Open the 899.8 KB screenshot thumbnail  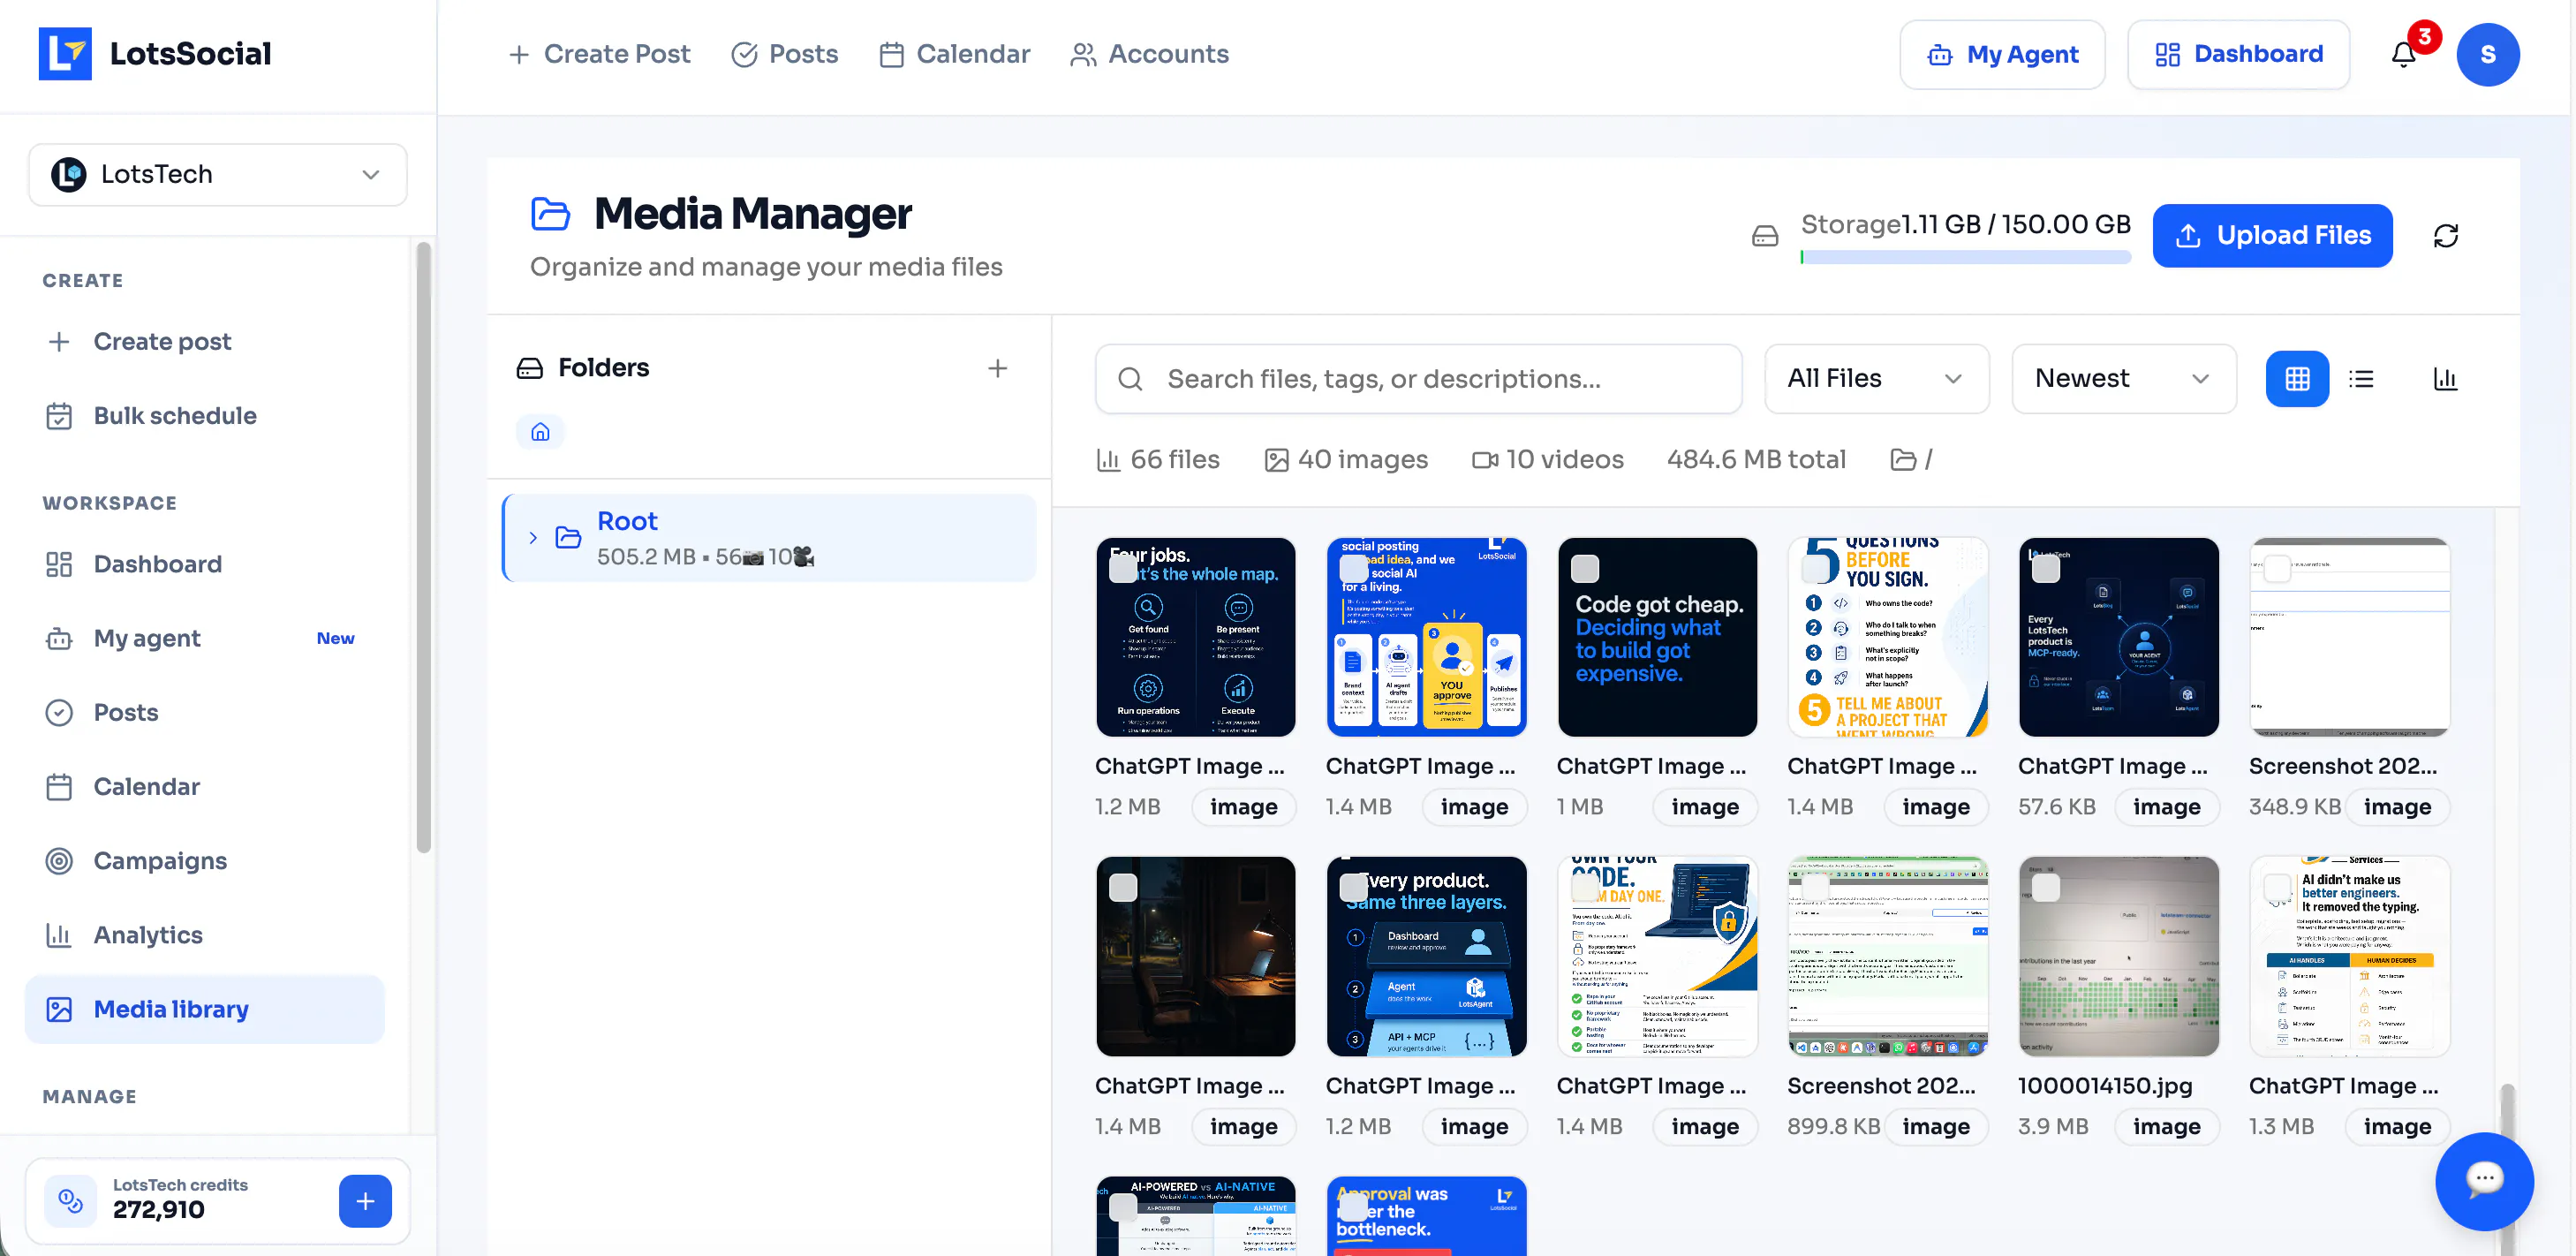(1887, 956)
